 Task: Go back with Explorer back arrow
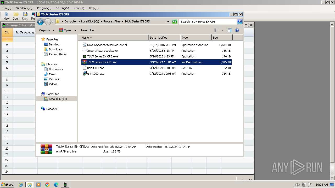point(40,22)
